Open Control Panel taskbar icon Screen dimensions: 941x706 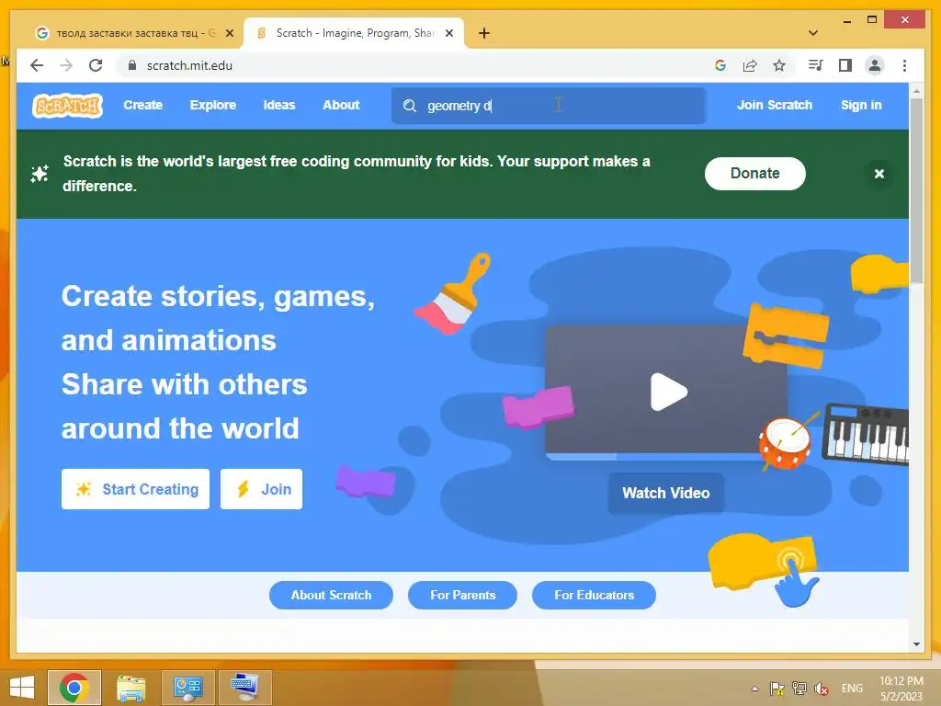pos(187,688)
